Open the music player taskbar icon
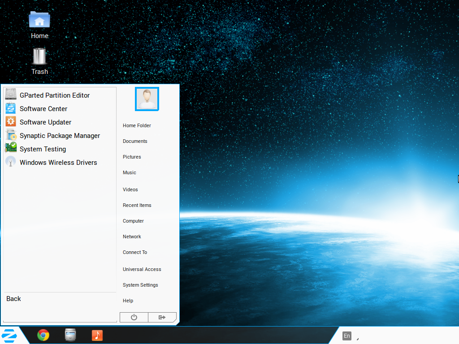Screen dimensions: 459x344 (x=97, y=335)
